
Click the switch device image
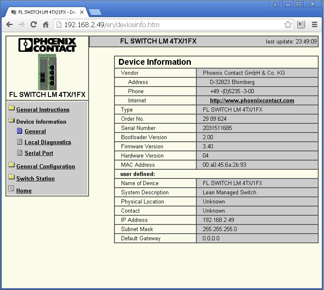coord(47,71)
